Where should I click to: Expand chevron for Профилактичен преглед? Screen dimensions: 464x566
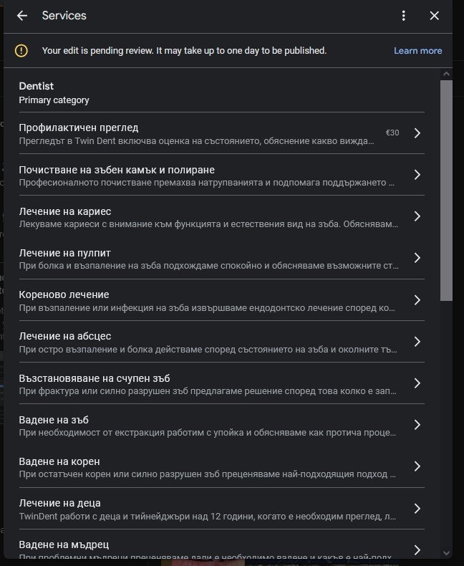point(417,133)
